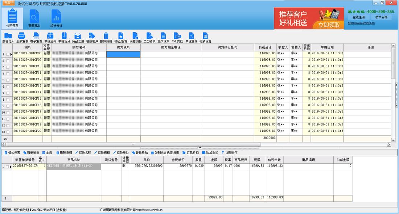
Task: Click the 数据导入 data import icon
Action: (8, 36)
